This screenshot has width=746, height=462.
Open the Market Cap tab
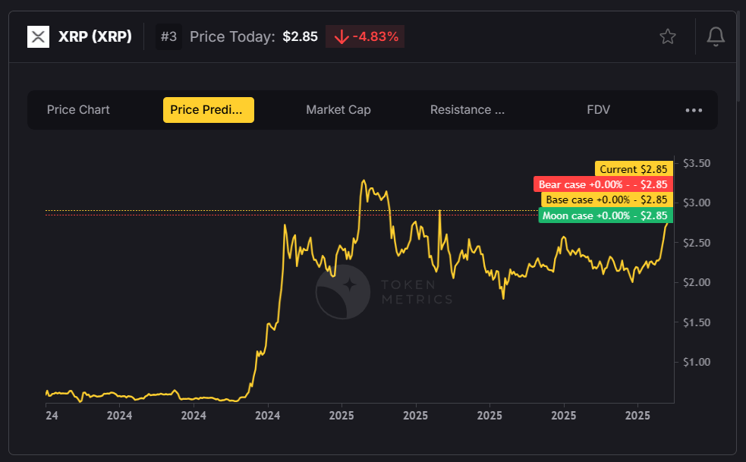[x=338, y=110]
